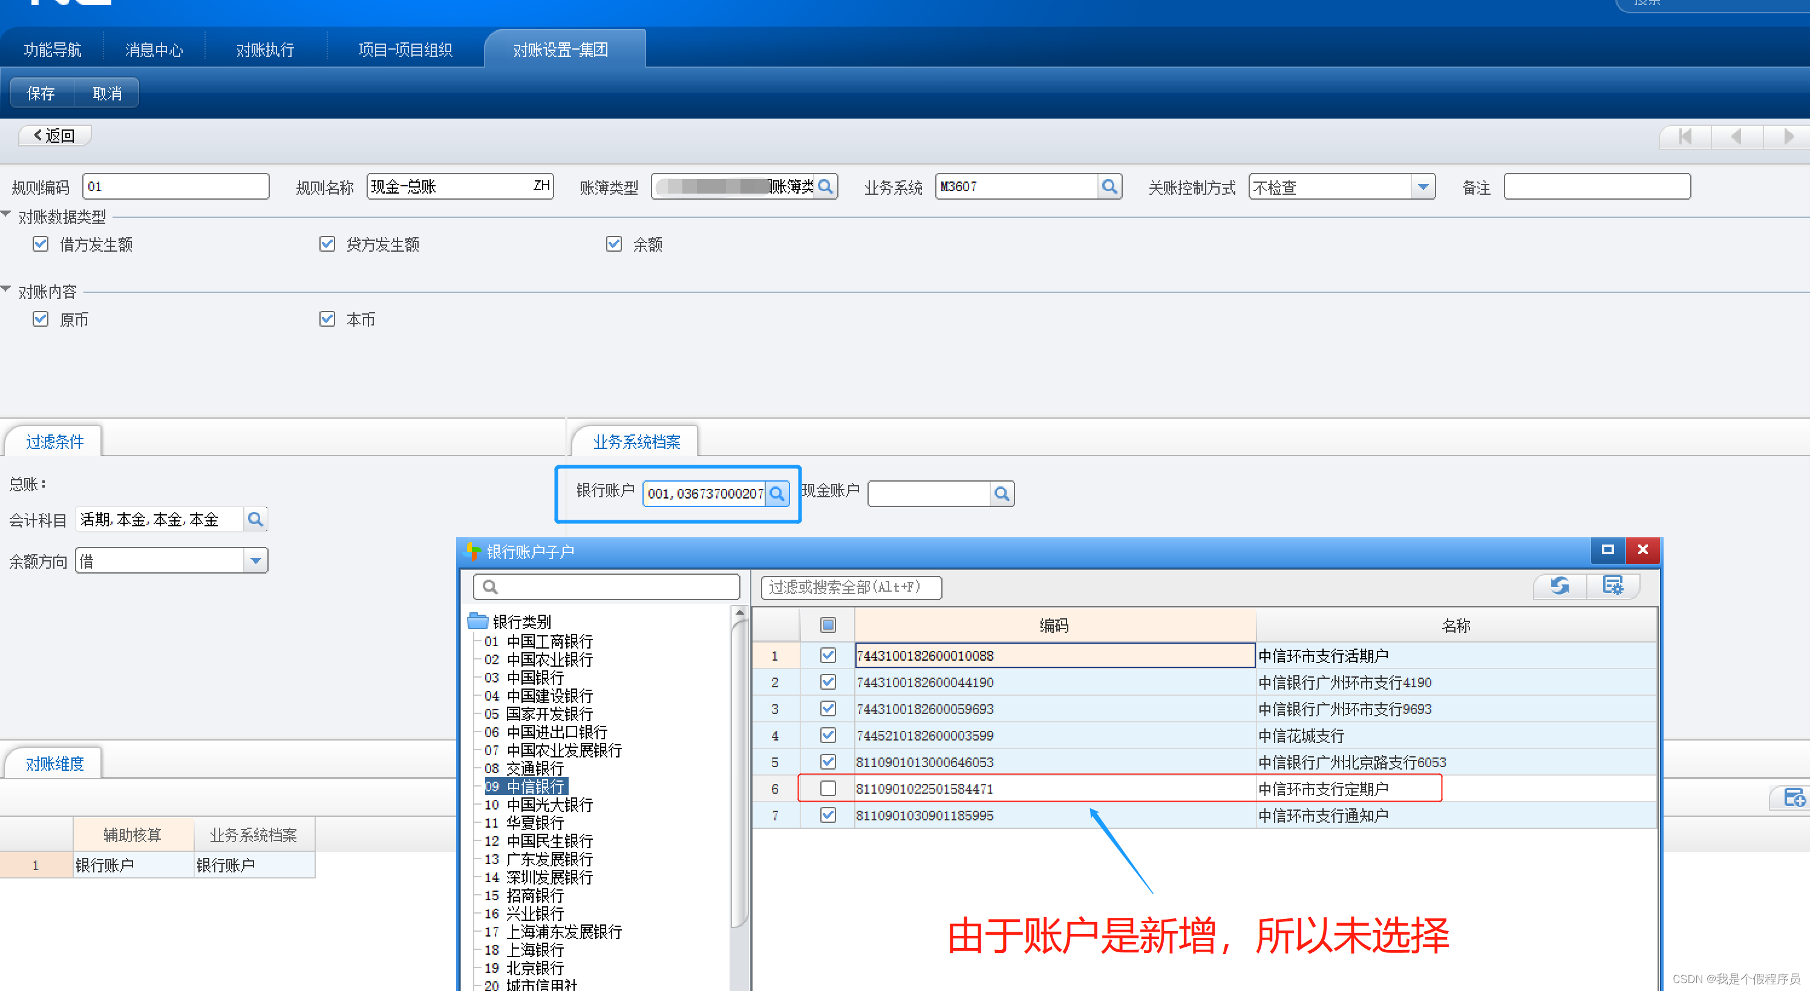
Task: Click the 取消 button
Action: (x=107, y=94)
